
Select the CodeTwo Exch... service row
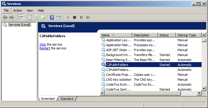coord(151,84)
